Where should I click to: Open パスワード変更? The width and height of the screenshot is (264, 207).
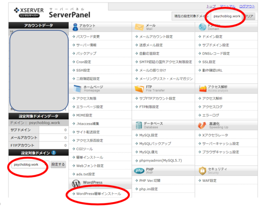tap(88, 37)
